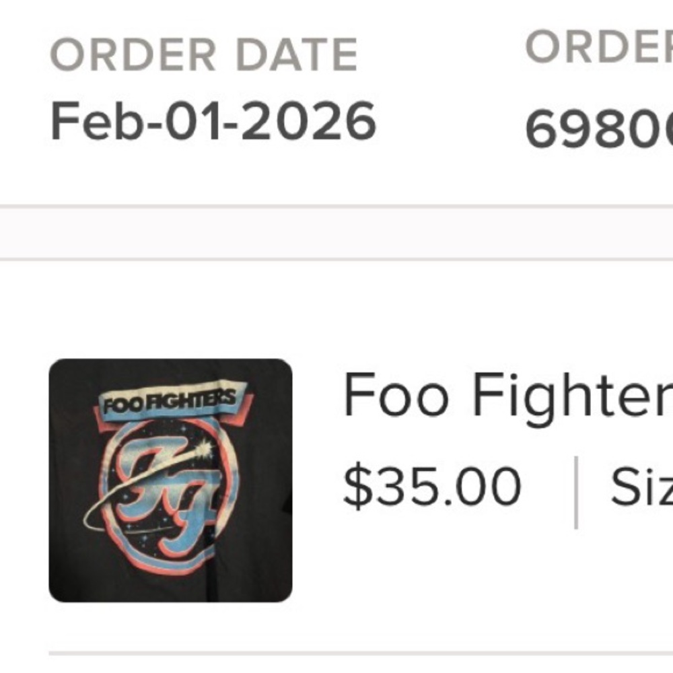Viewport: 673px width, 673px height.
Task: Click the vertical divider between price and size
Action: 576,492
